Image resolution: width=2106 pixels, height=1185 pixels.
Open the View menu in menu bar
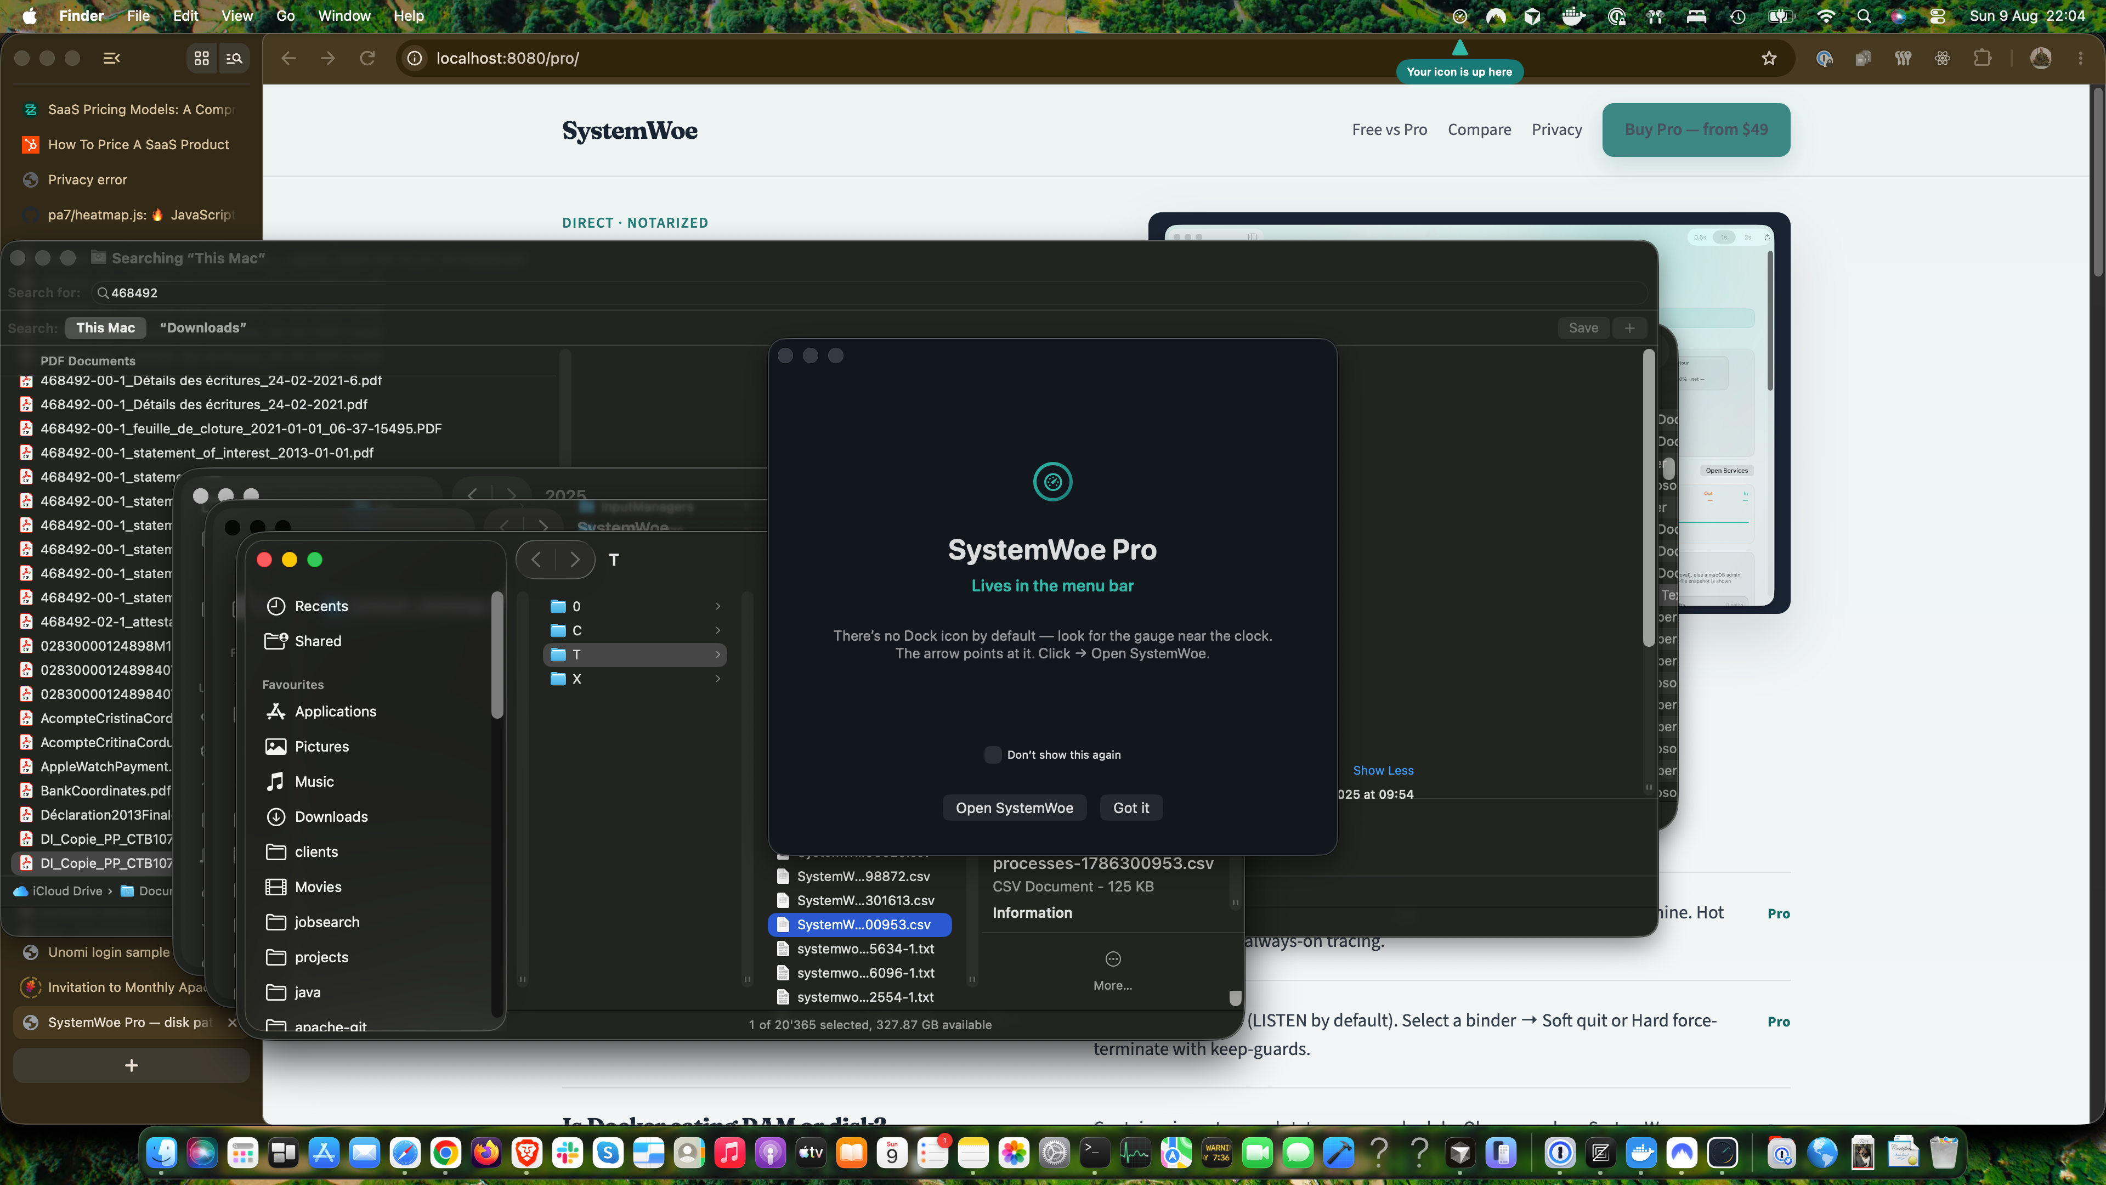[237, 15]
